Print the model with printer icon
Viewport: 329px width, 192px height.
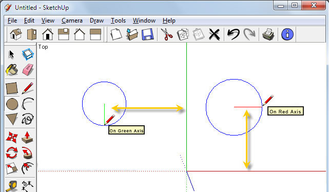pos(268,34)
